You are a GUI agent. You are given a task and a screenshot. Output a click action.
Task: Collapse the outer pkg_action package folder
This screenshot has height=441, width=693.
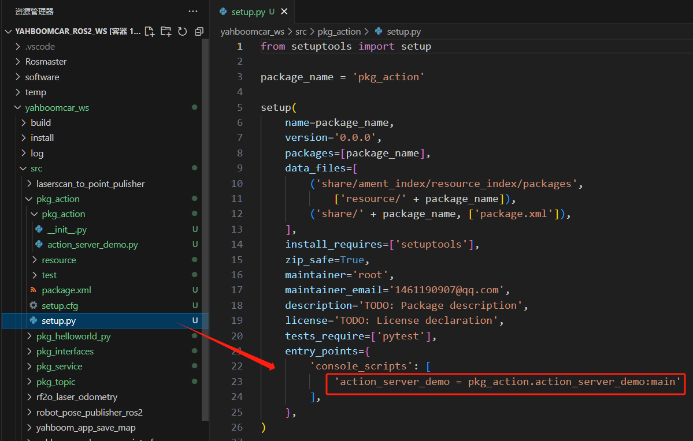pos(29,199)
